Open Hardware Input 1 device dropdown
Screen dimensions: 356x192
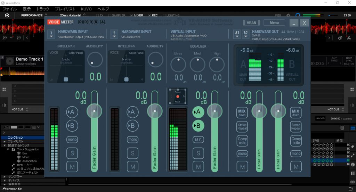click(x=51, y=34)
